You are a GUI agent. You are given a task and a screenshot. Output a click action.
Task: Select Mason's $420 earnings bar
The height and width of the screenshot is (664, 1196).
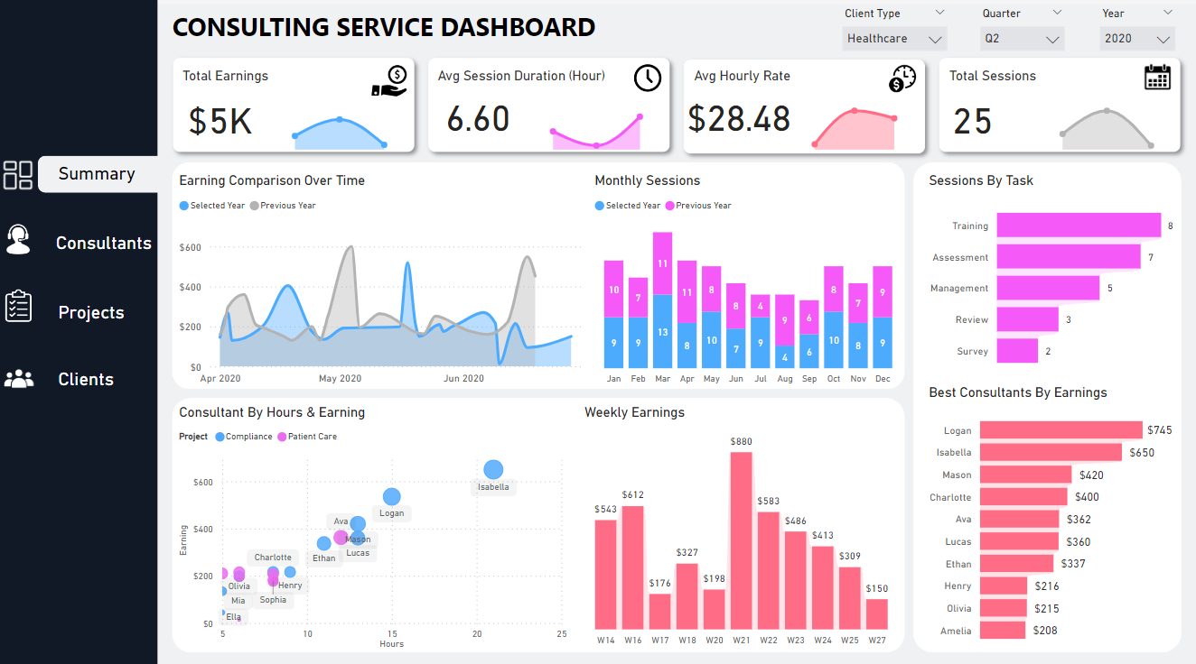1025,475
